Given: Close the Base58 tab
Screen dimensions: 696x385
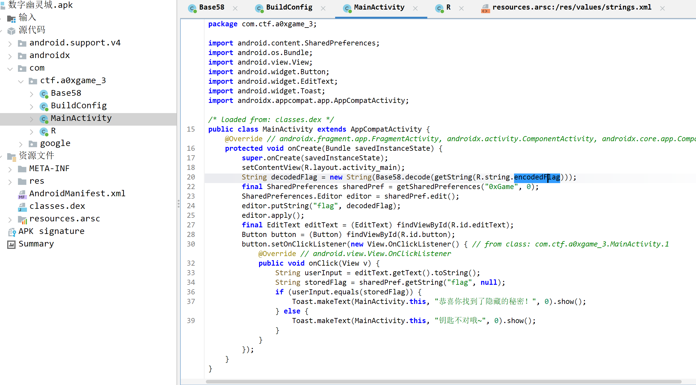Looking at the screenshot, I should click(x=235, y=9).
